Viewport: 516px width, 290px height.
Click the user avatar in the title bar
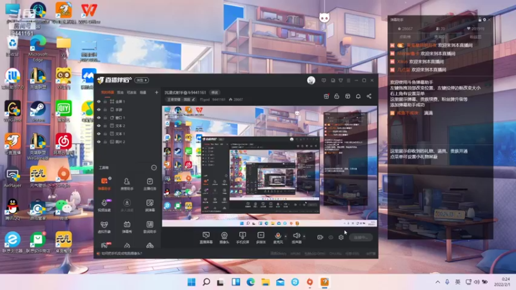click(x=311, y=80)
